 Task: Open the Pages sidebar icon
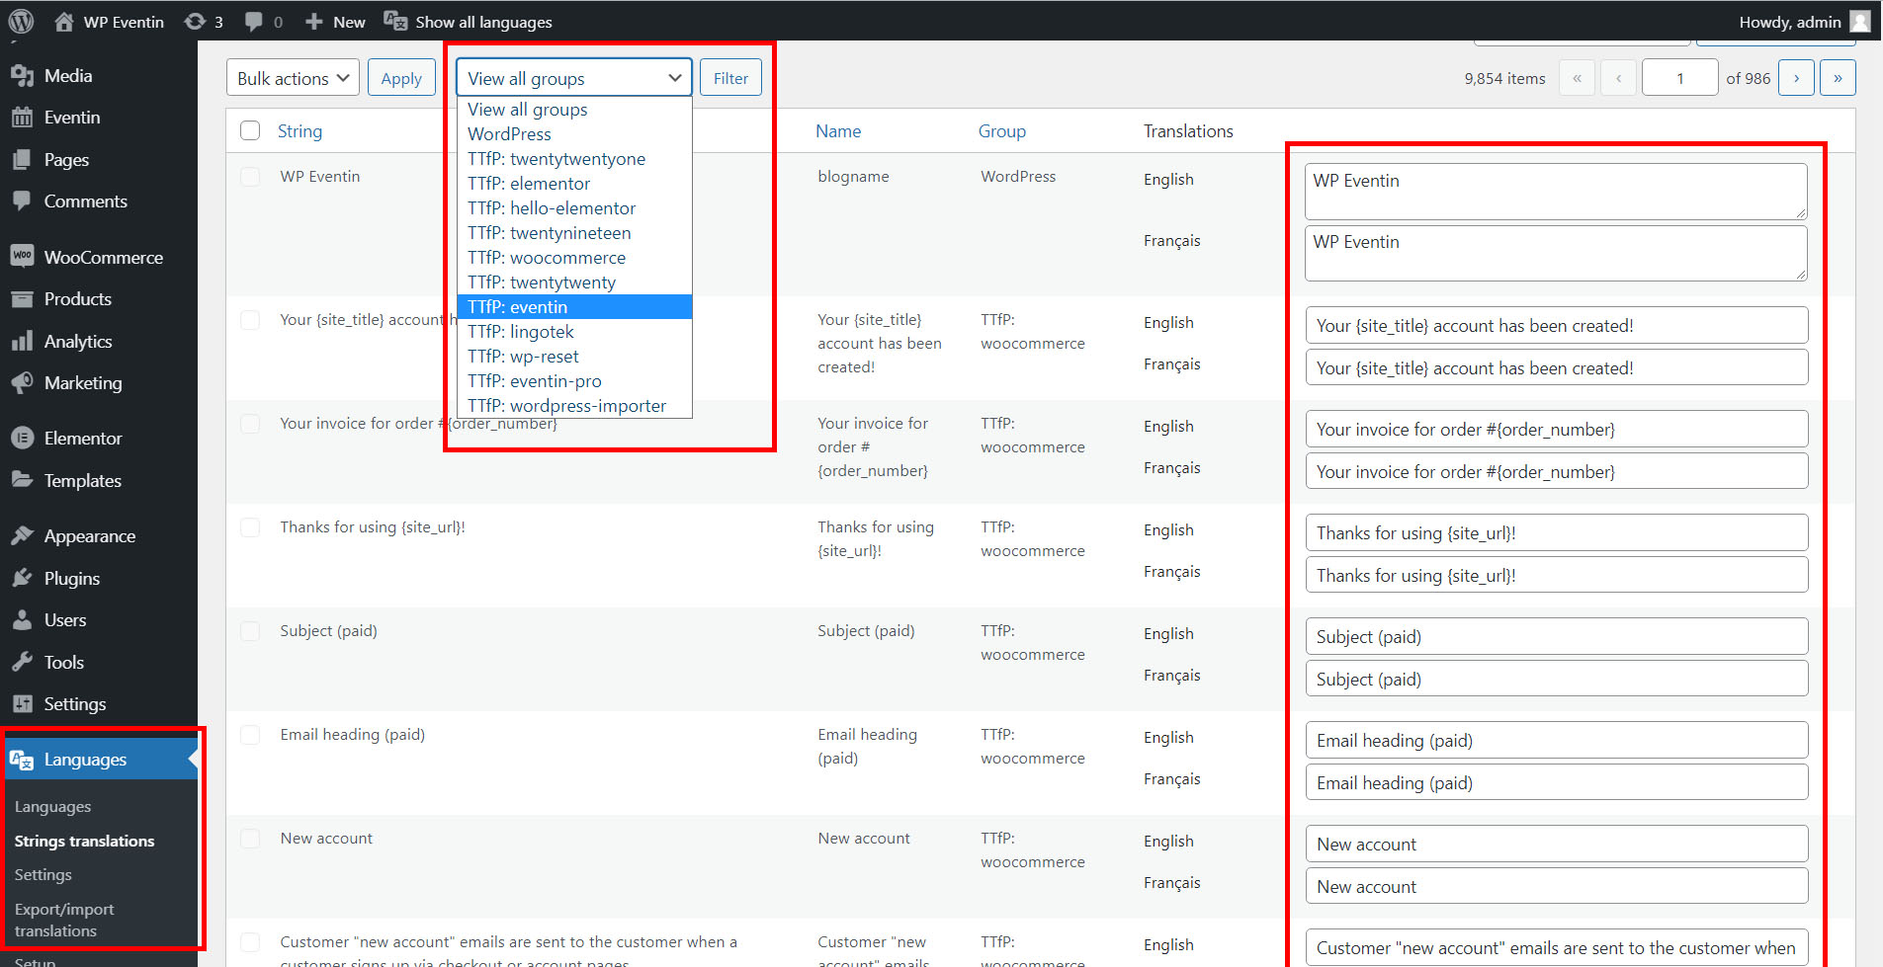[22, 159]
